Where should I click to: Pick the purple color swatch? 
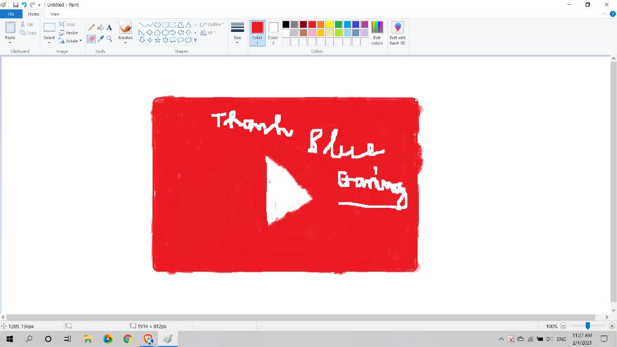coord(365,24)
